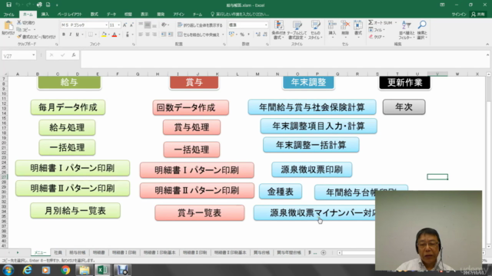Toggle italic formatting
Viewport: 492px width, 276px height.
(70, 34)
